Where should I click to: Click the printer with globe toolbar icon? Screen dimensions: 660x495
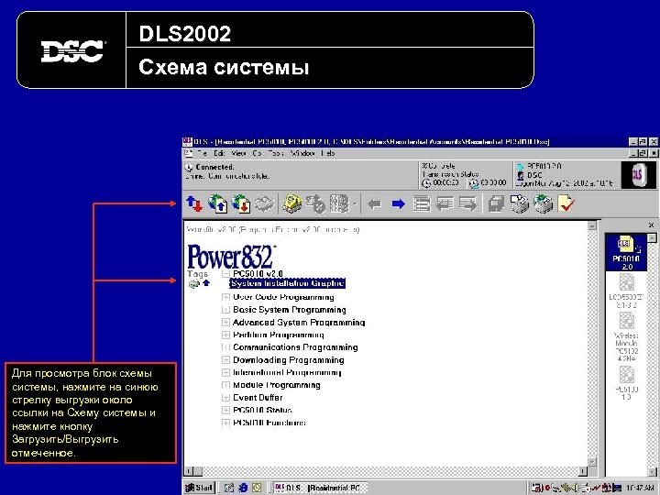coord(543,203)
